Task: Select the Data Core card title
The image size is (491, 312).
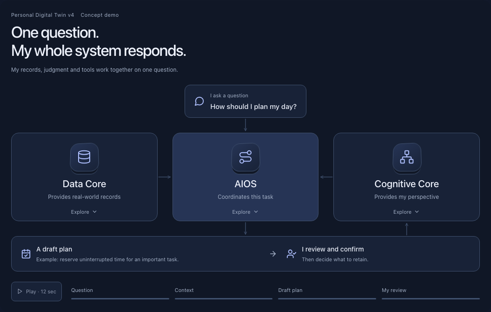Action: [x=84, y=184]
